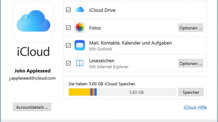This screenshot has height=122, width=218.
Task: Click the orange segment of storage bar
Action: point(93,92)
